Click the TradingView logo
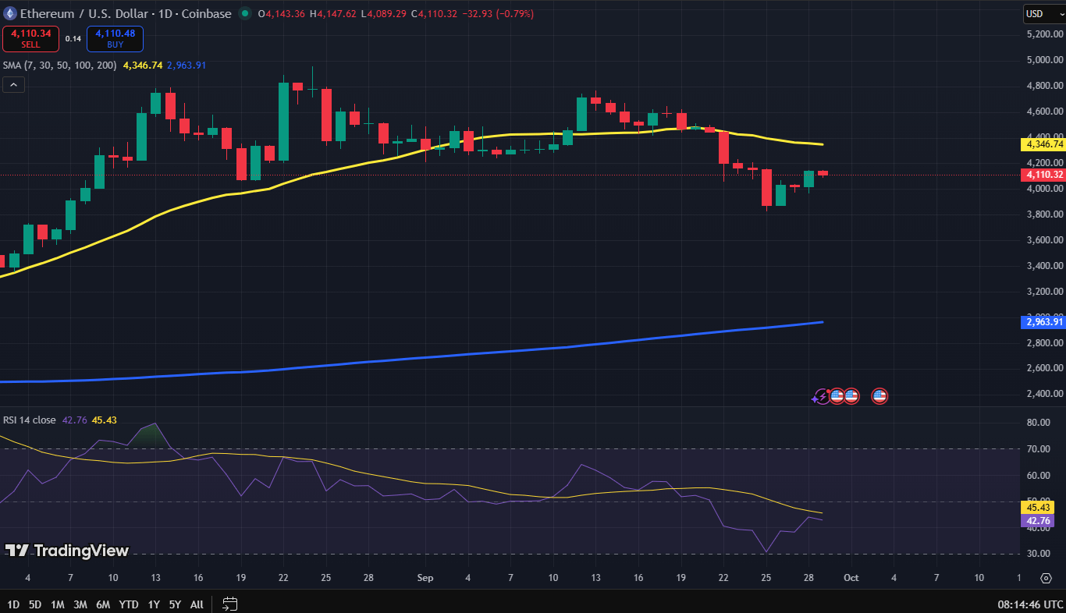The image size is (1066, 613). coord(67,551)
